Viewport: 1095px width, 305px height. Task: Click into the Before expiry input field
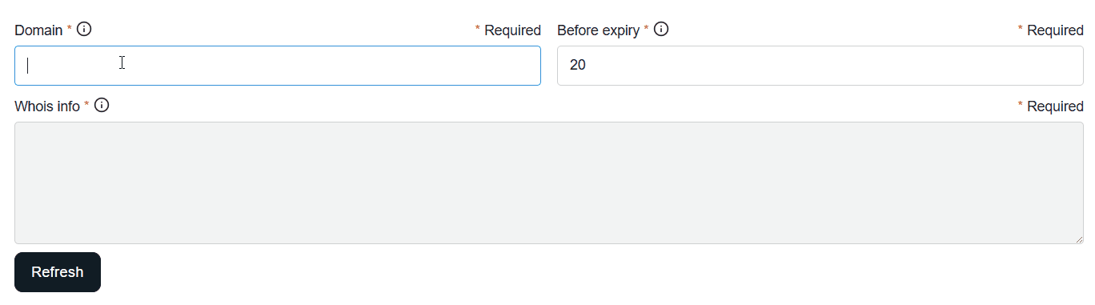[x=820, y=66]
